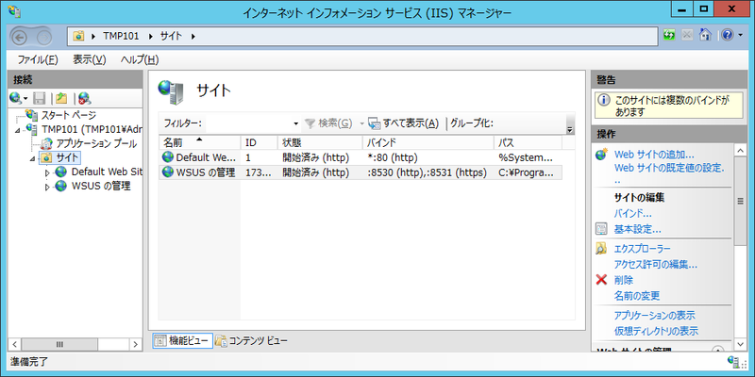Sort by ID column header
Image resolution: width=755 pixels, height=377 pixels.
point(259,143)
